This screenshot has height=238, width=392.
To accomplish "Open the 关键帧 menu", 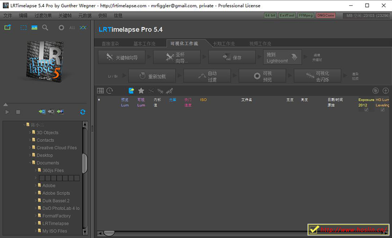I will 65,15.
